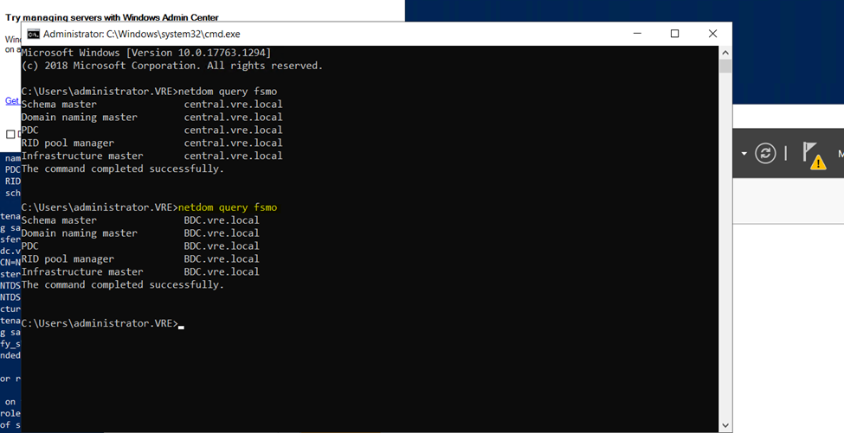This screenshot has height=433, width=844.
Task: Click the empty console scrollbar track
Action: pyautogui.click(x=725, y=259)
